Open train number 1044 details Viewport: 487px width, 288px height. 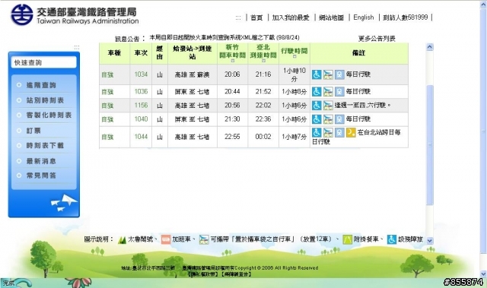point(141,137)
